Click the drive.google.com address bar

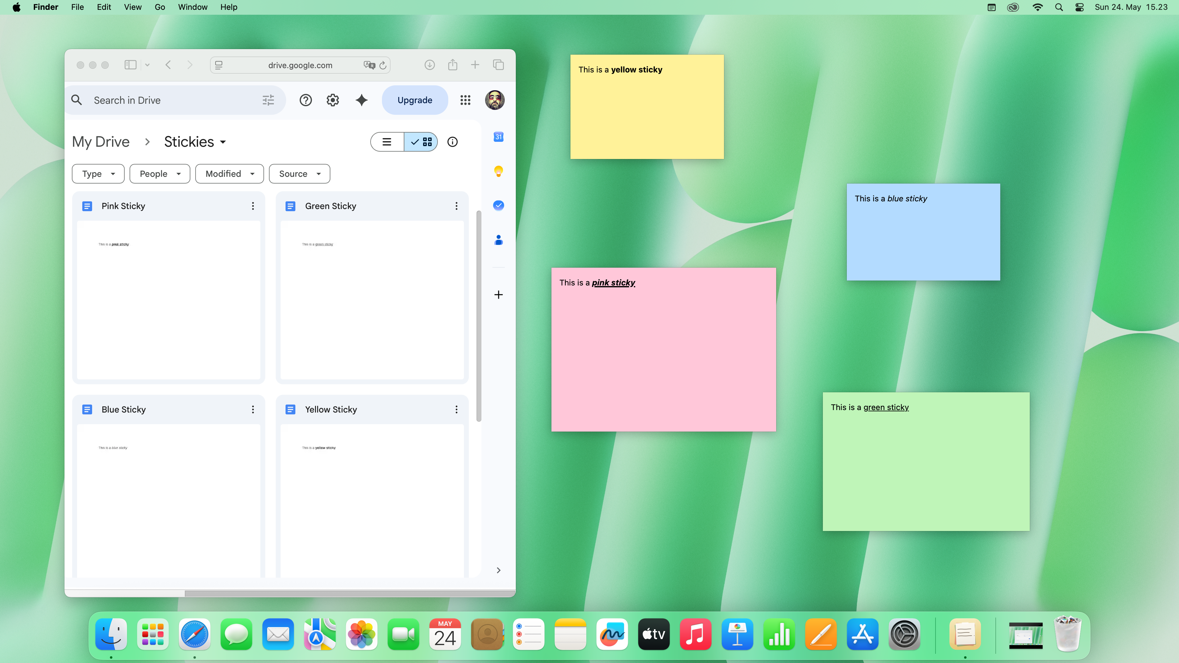300,65
